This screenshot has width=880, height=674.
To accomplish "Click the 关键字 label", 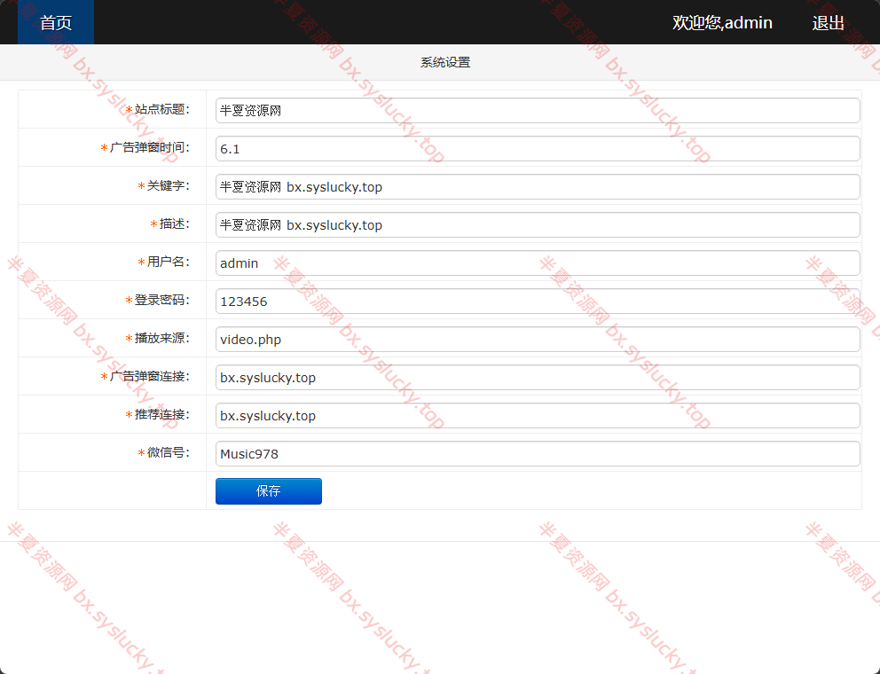I will [x=169, y=185].
